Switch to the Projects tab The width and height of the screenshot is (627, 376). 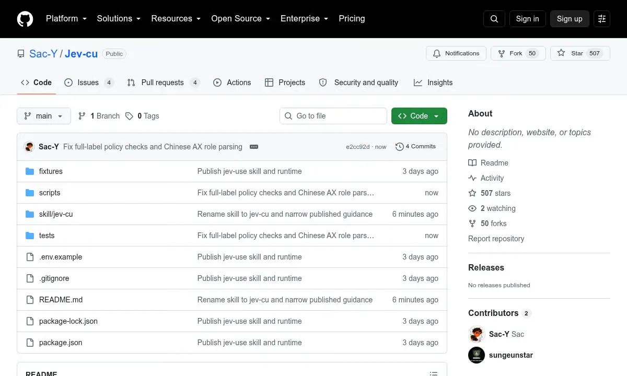285,83
